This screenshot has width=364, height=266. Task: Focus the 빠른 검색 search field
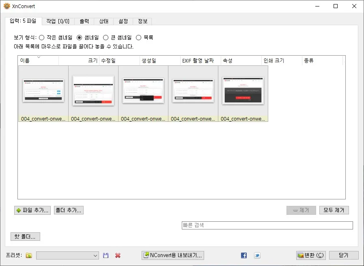267,225
